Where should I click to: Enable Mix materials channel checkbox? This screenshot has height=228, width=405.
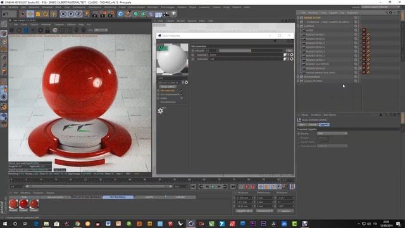pyautogui.click(x=181, y=91)
